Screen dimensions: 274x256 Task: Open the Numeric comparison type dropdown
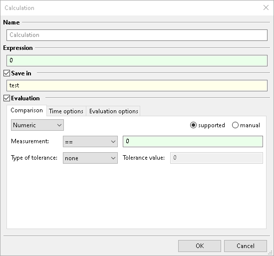coord(37,125)
